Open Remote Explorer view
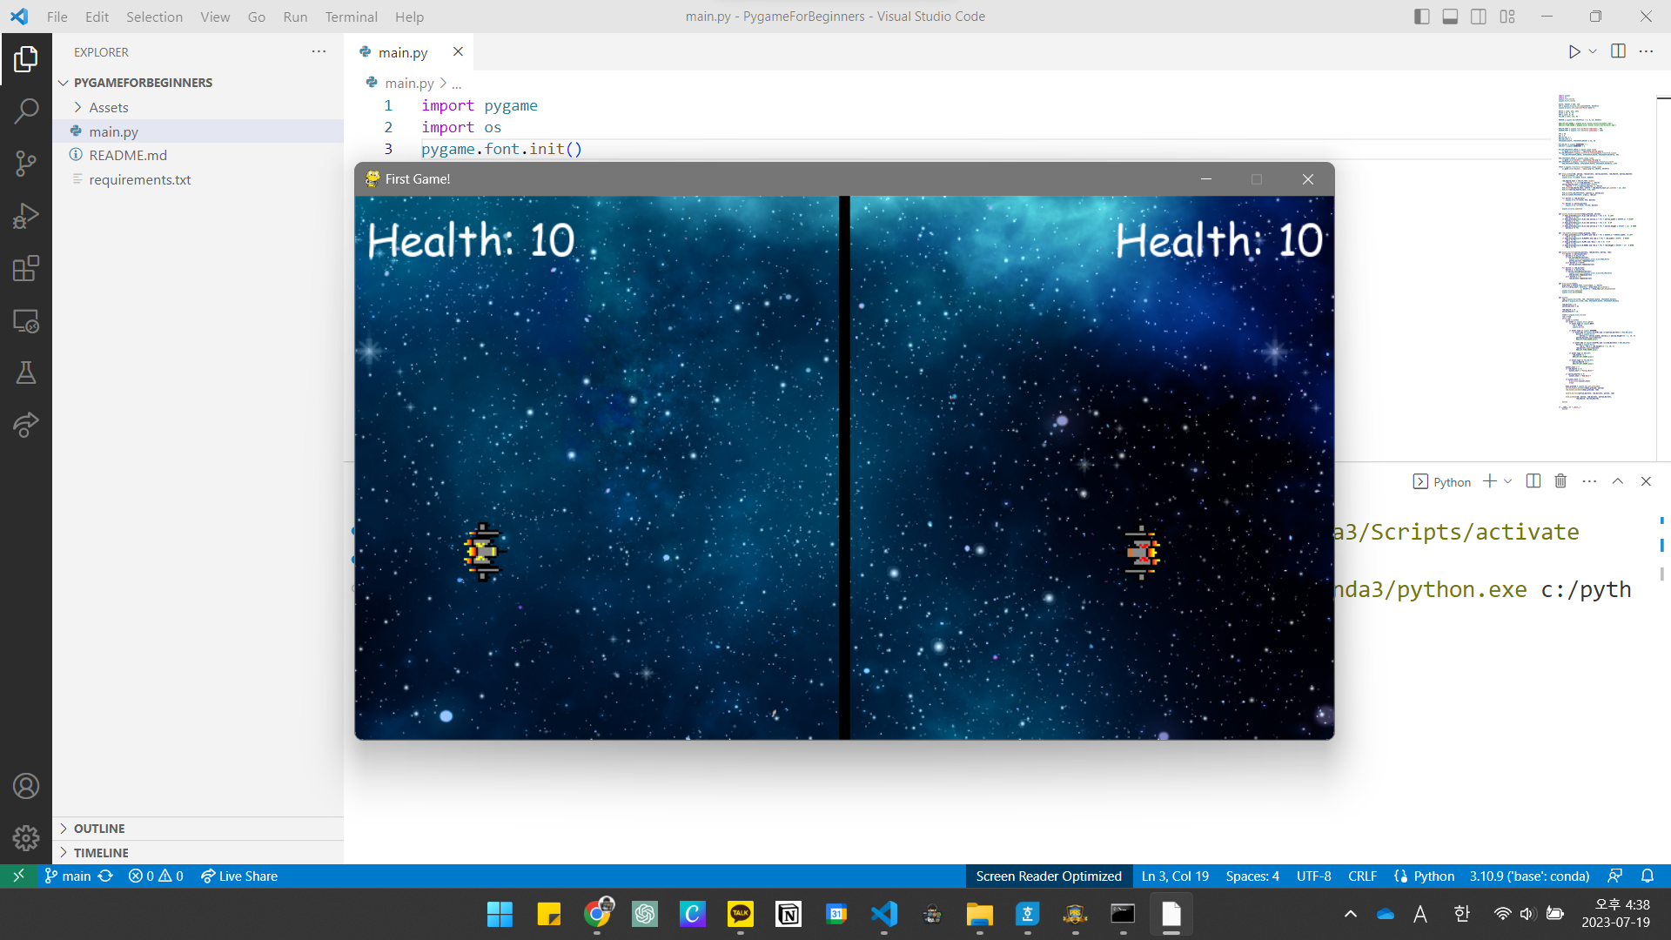 point(26,321)
